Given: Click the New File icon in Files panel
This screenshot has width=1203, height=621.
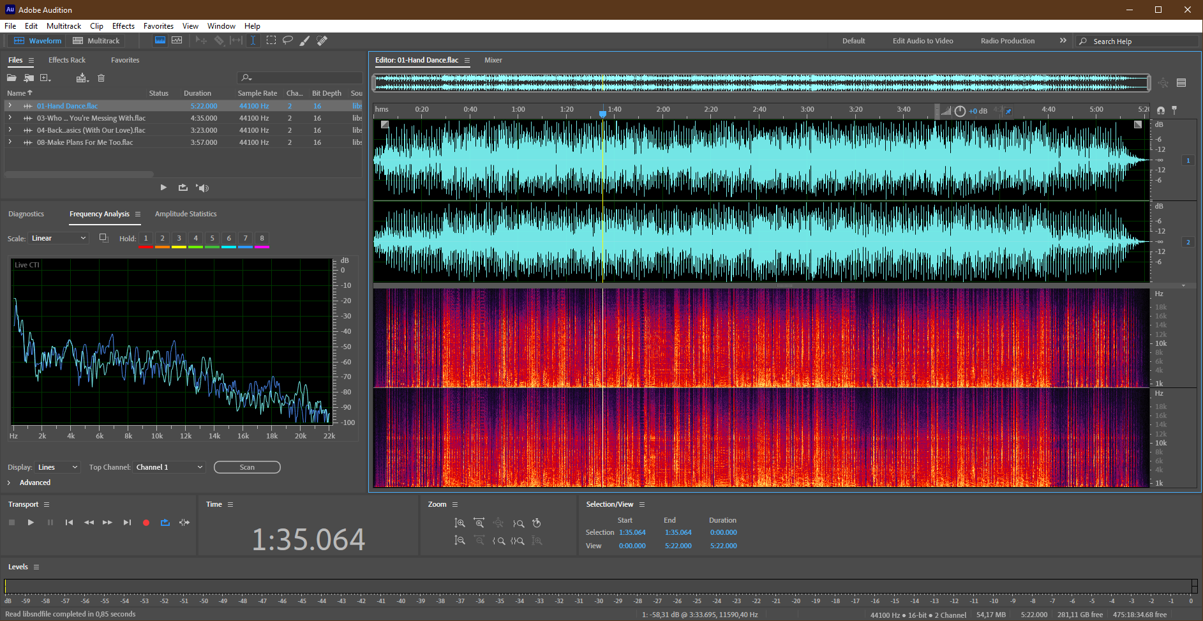Looking at the screenshot, I should click(45, 78).
